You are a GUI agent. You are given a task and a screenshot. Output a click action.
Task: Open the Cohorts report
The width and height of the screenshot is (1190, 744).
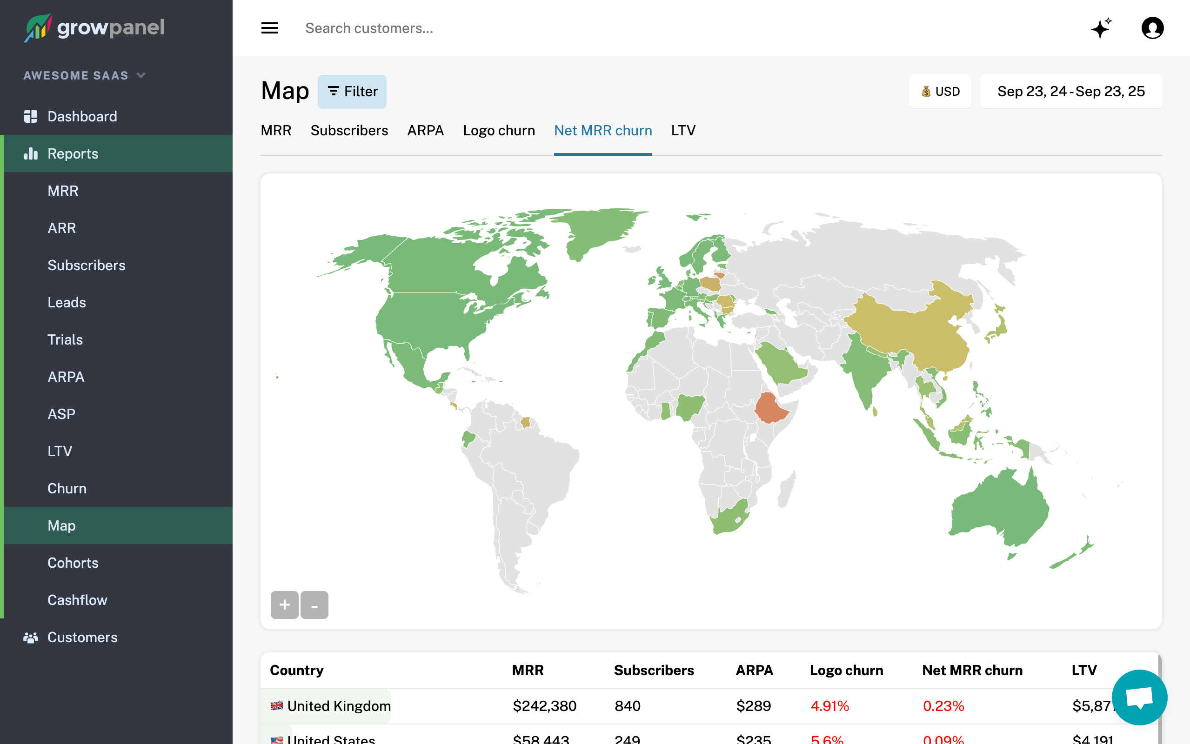click(x=73, y=563)
